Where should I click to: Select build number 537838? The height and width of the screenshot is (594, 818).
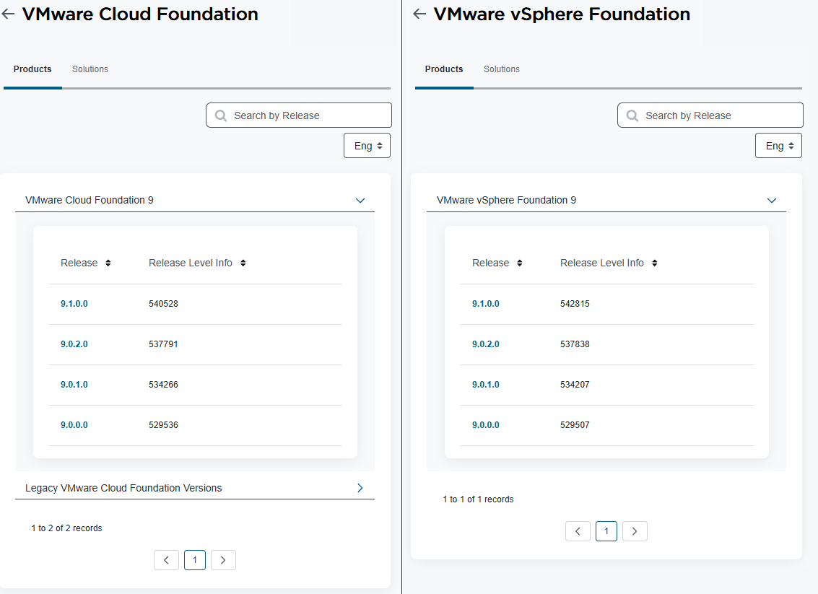pyautogui.click(x=575, y=344)
